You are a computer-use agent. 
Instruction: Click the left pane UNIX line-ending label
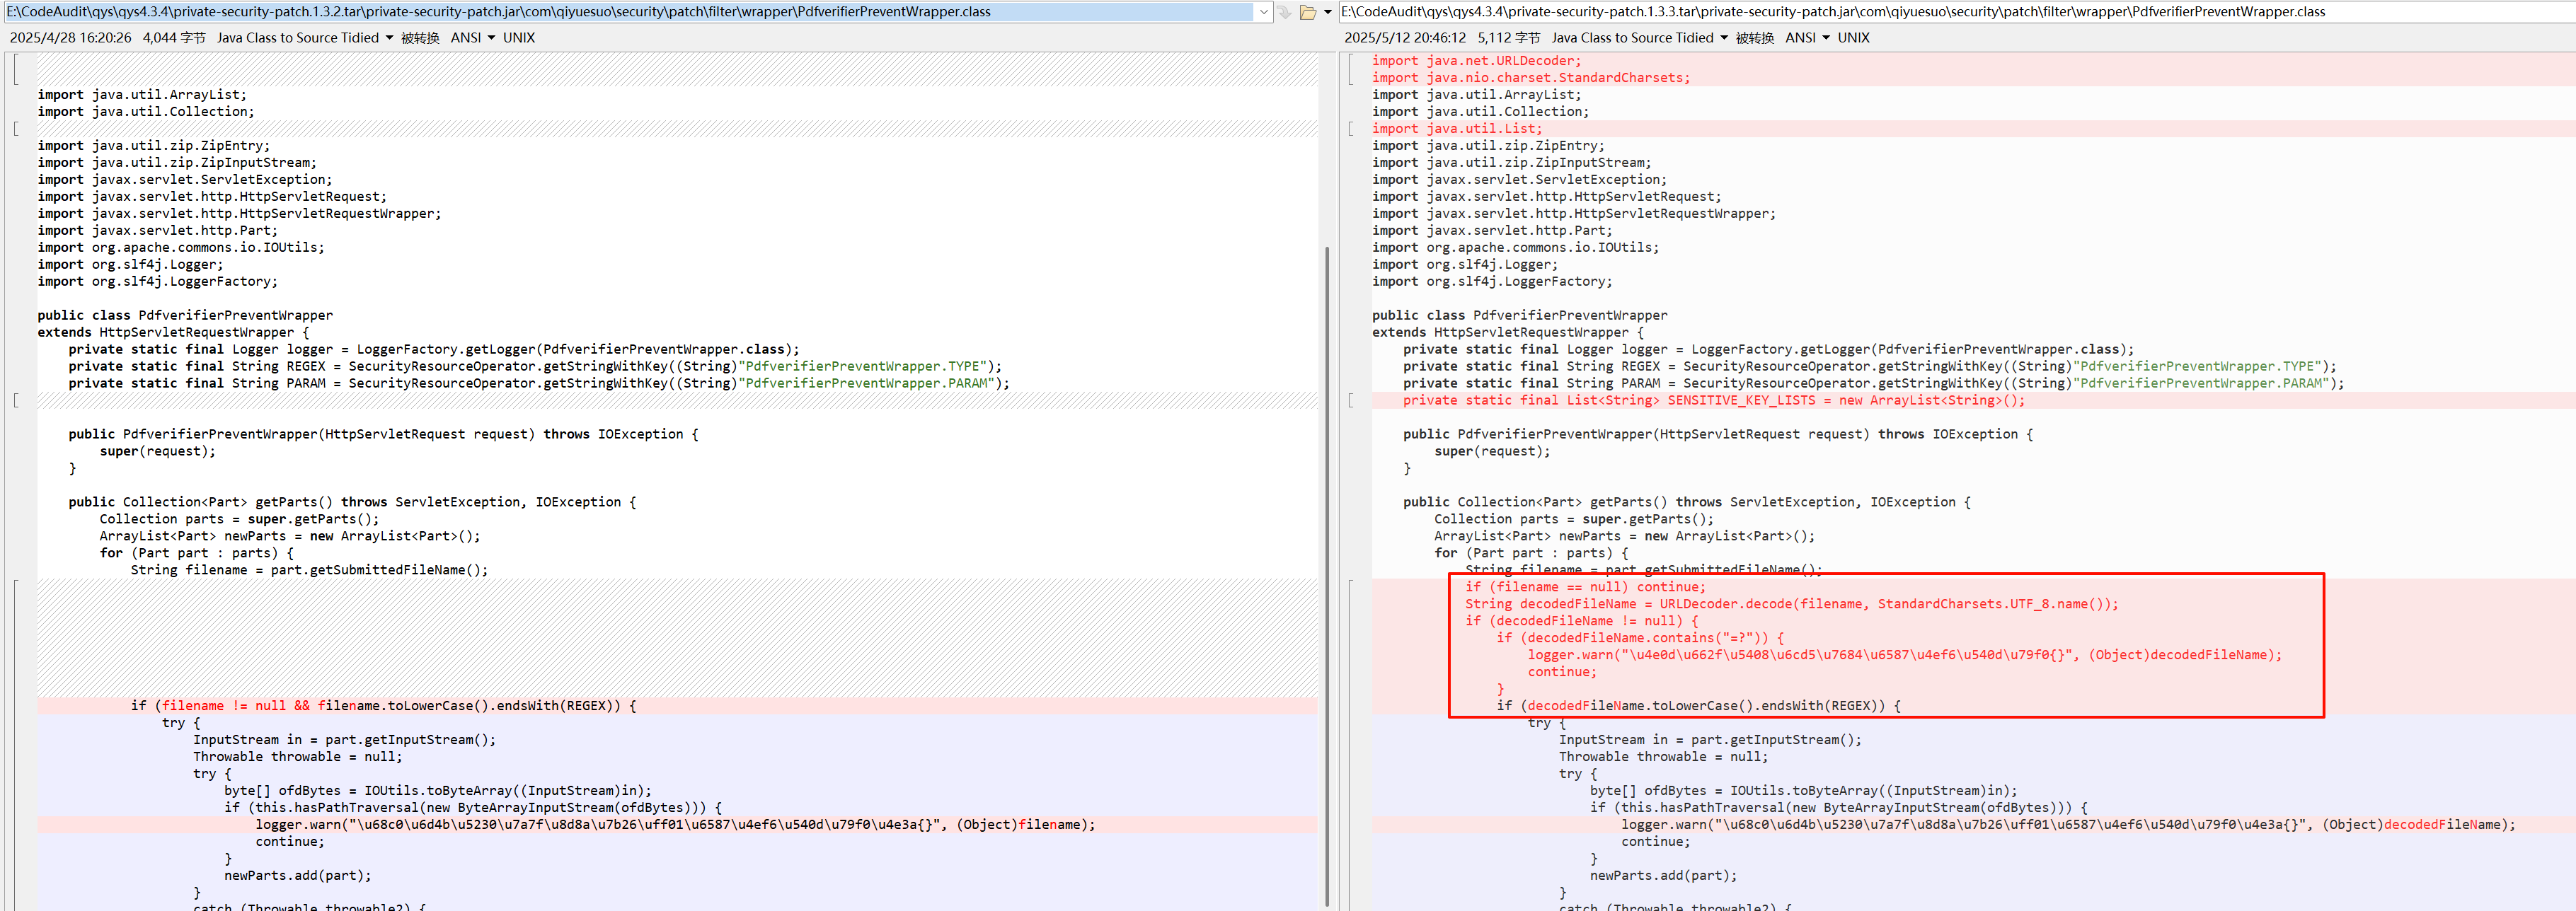click(x=519, y=38)
